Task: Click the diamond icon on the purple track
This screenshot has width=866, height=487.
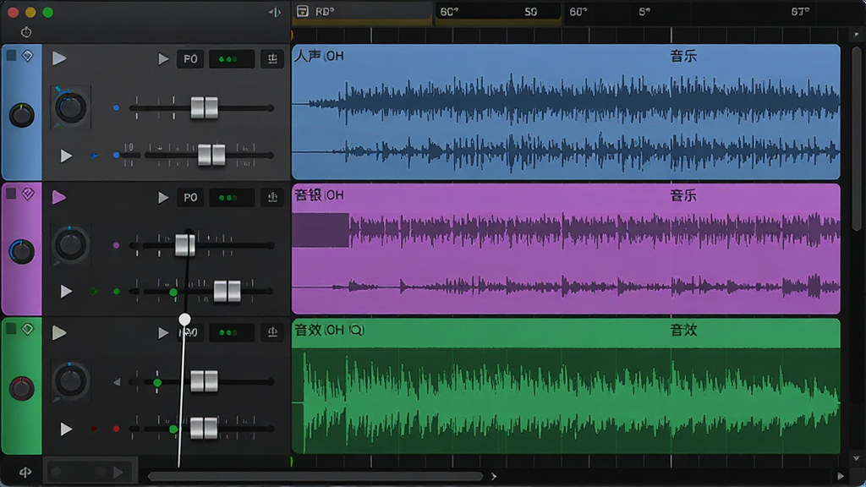Action: click(x=28, y=194)
